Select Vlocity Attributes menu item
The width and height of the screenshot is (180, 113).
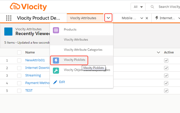tap(82, 40)
